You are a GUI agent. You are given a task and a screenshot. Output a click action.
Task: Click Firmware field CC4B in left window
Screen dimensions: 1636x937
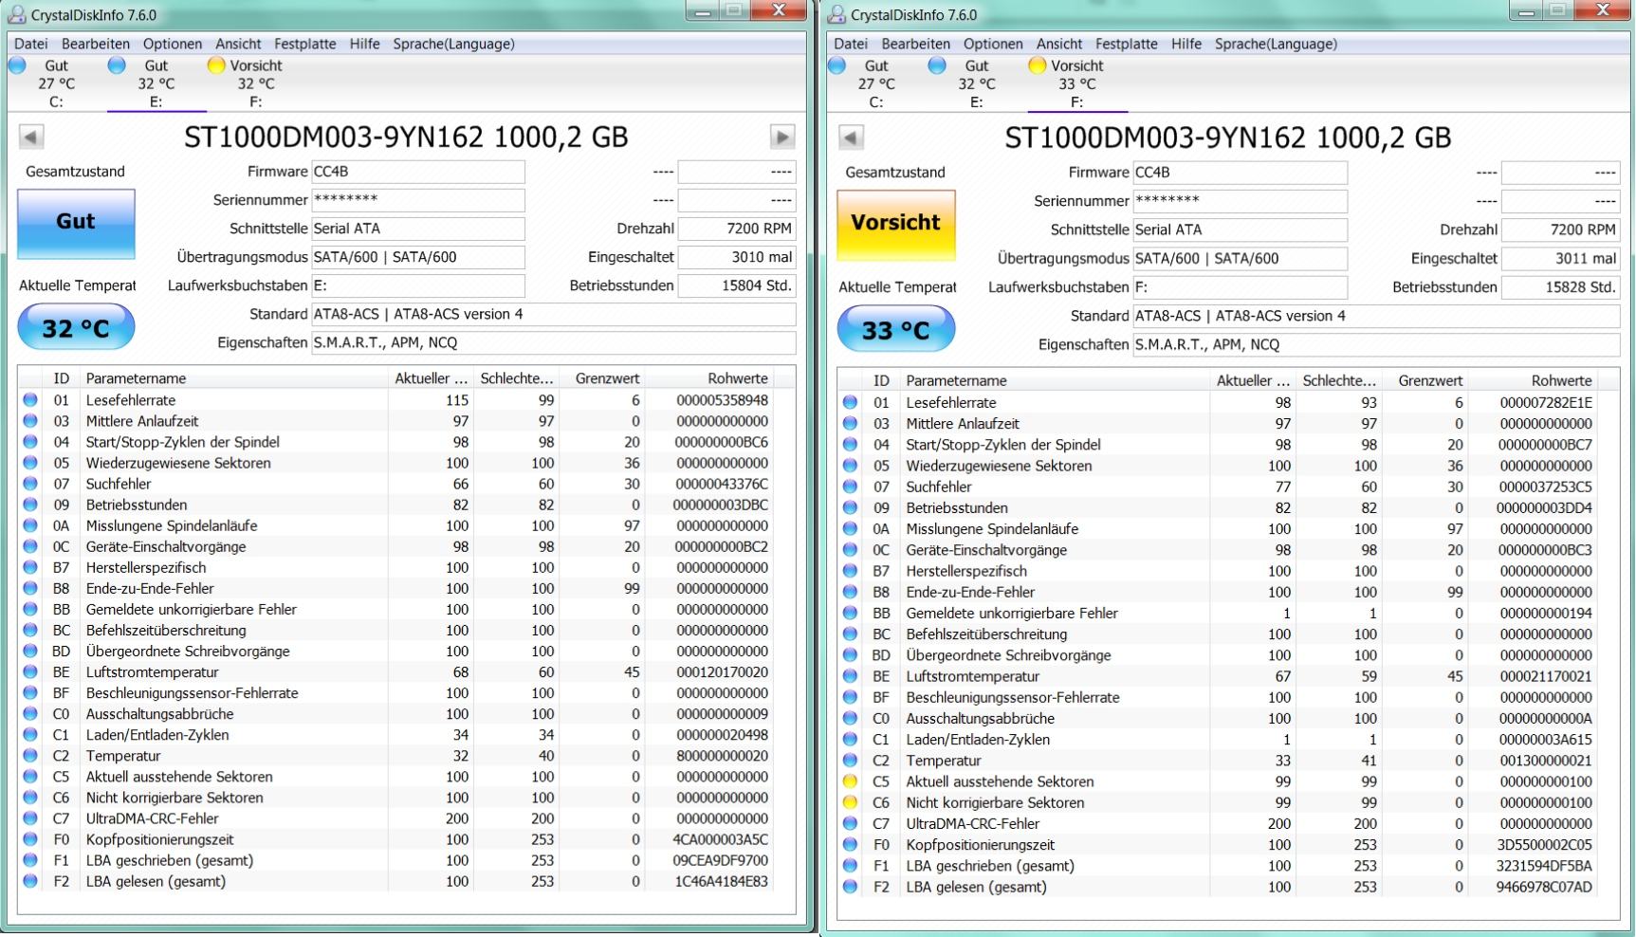point(418,172)
